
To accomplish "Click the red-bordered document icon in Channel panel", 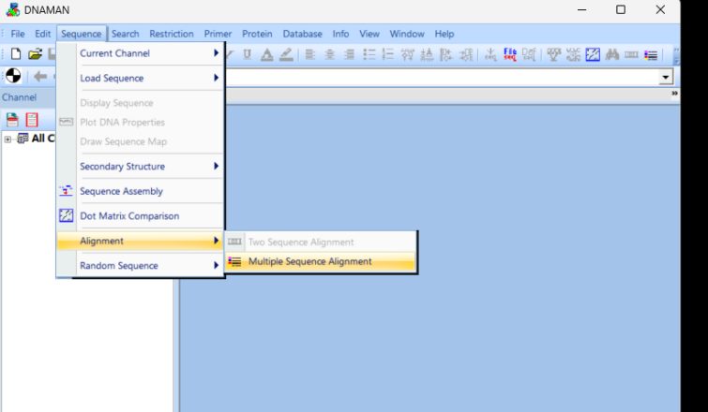I will coord(32,120).
